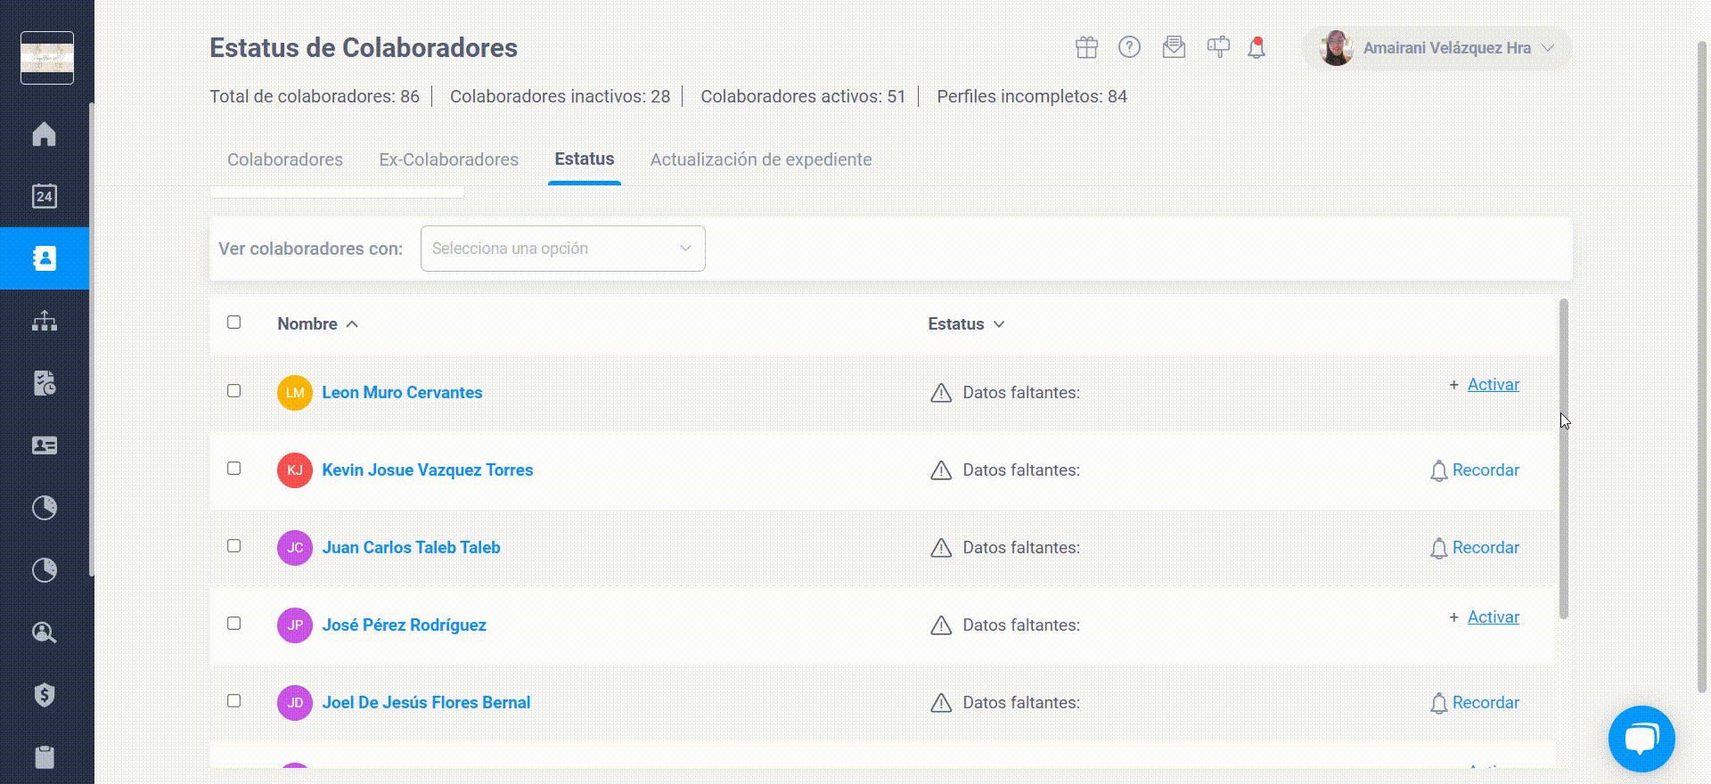
Task: Sort by the Estatus column header
Action: pos(966,324)
